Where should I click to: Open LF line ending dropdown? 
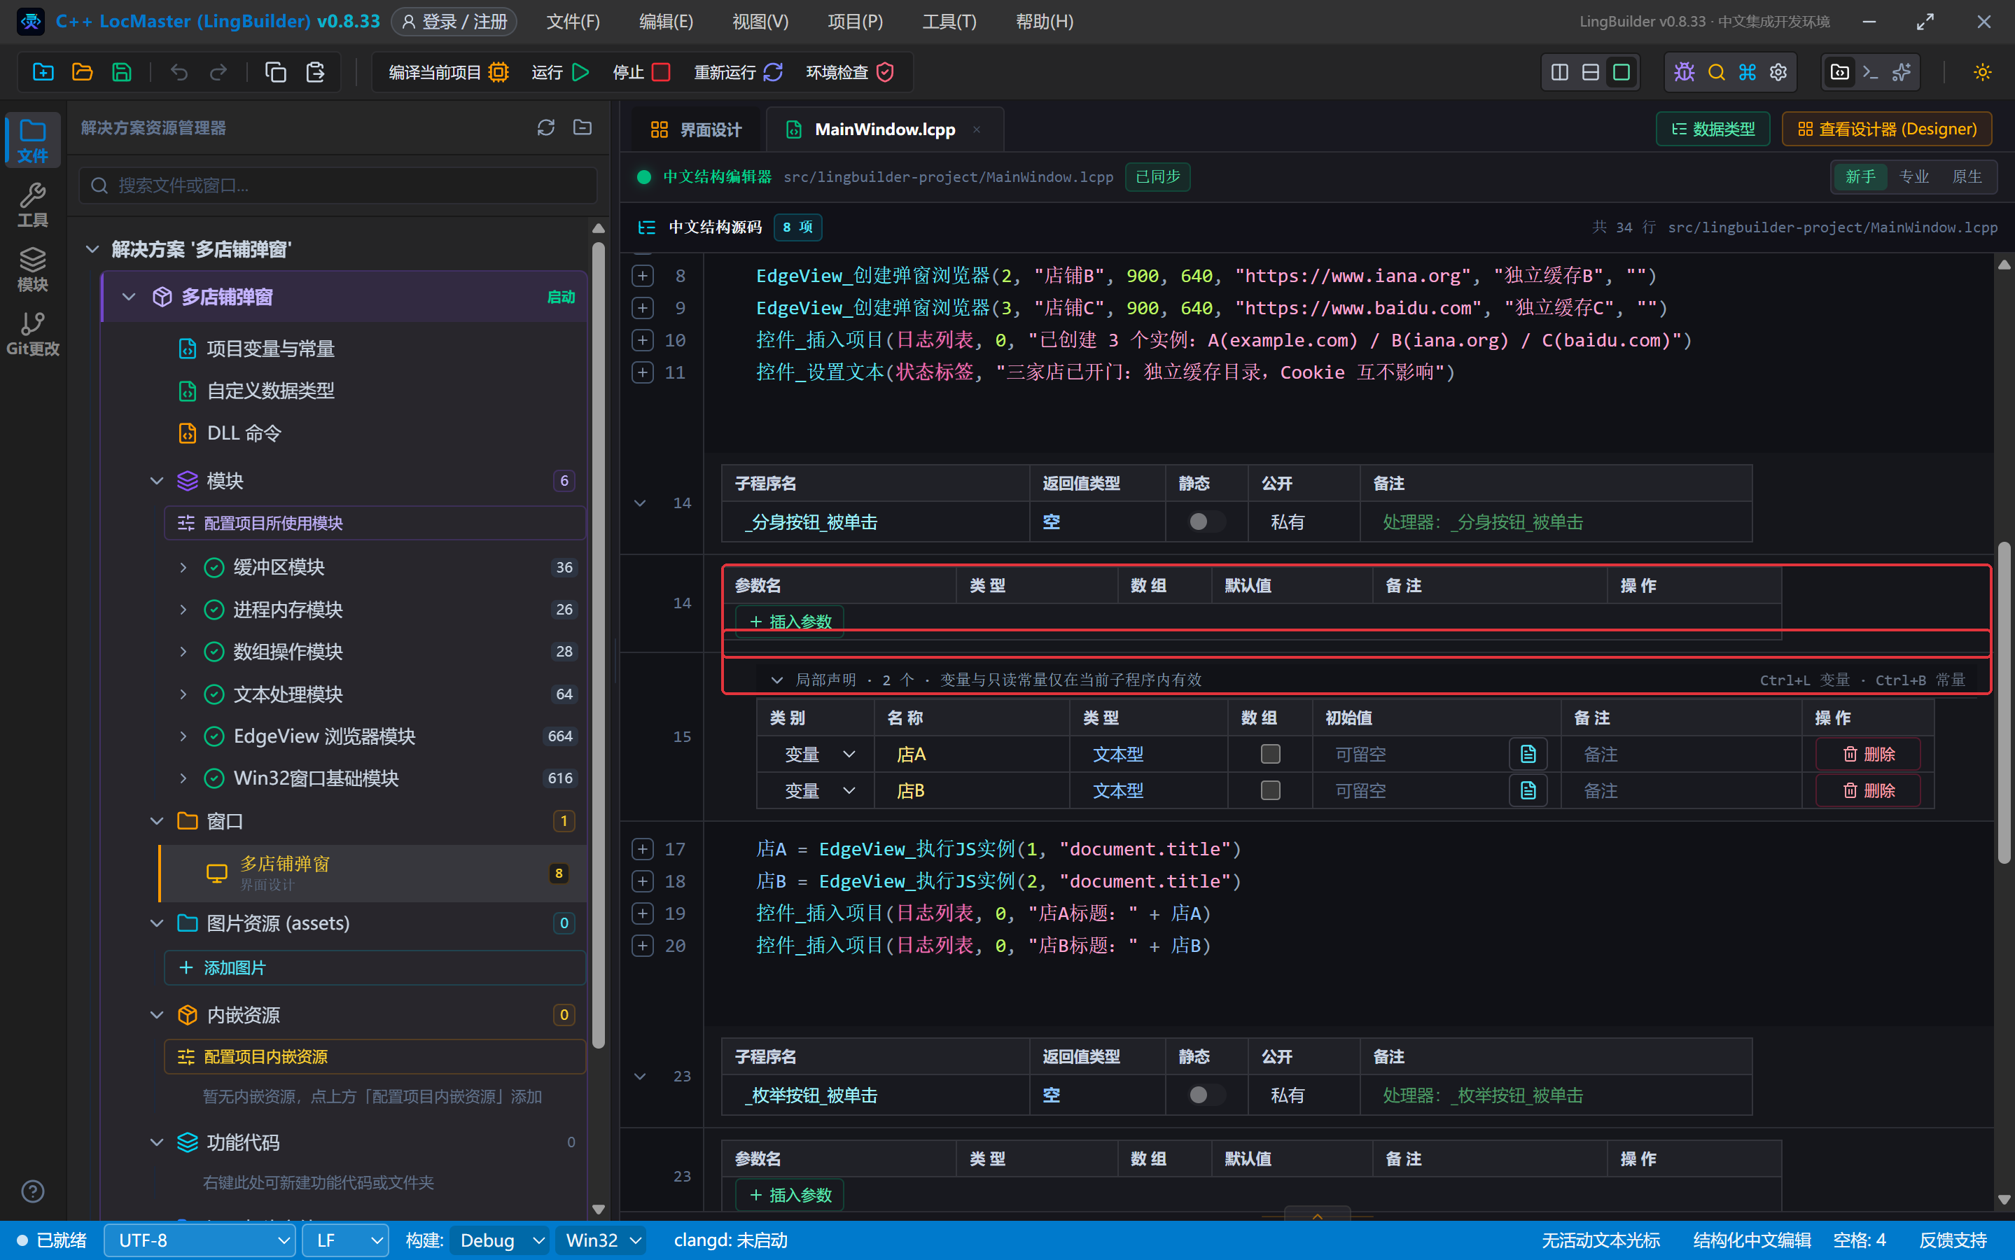346,1241
